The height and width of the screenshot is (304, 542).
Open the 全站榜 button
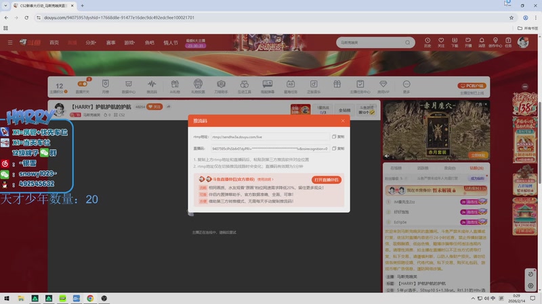(x=344, y=110)
